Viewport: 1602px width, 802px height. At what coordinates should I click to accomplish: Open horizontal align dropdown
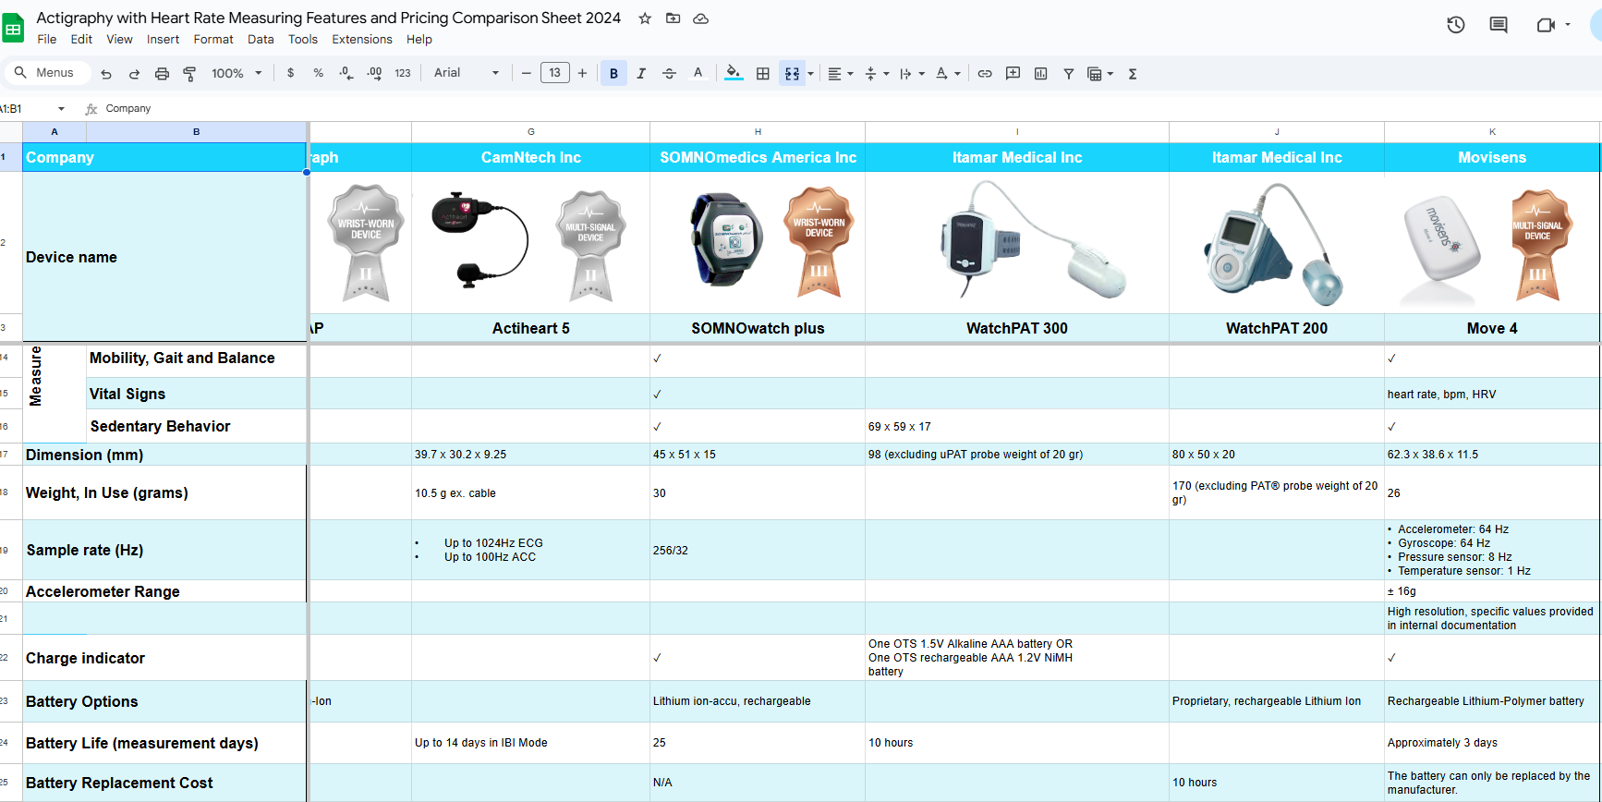point(840,73)
